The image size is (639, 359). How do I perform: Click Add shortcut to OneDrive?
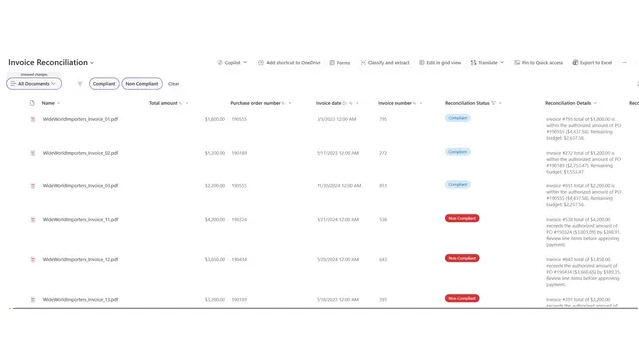point(289,62)
